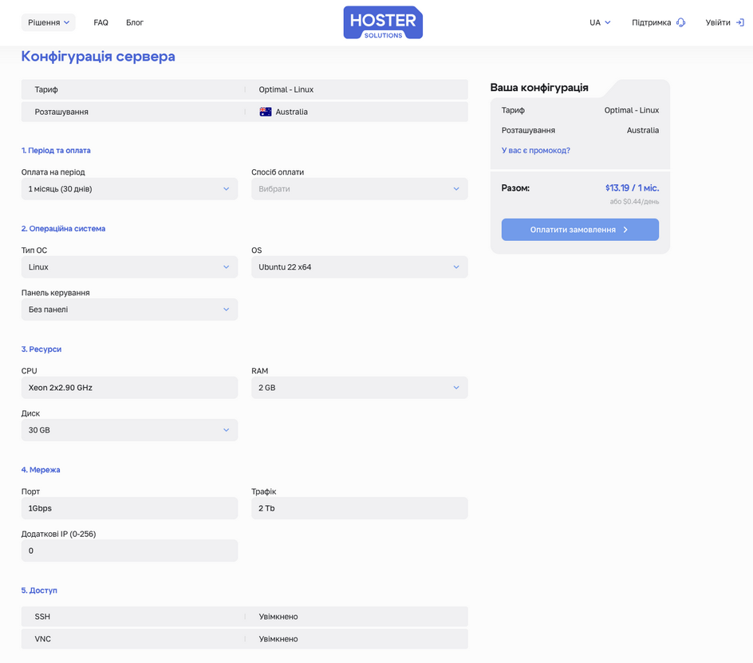Expand the payment period dropdown

129,189
